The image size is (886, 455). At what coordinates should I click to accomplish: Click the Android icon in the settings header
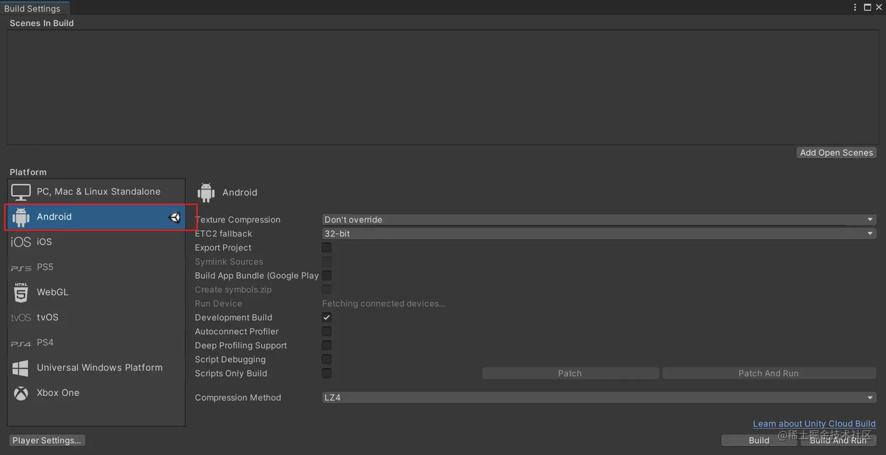click(x=206, y=193)
